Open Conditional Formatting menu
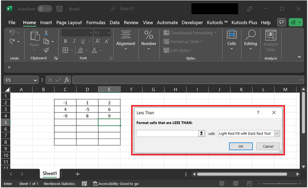 click(x=190, y=33)
